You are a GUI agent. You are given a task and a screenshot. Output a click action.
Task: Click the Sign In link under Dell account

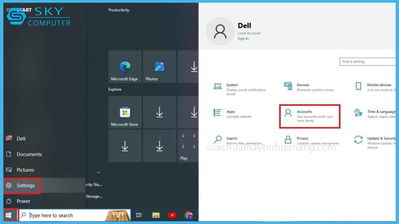tap(243, 38)
